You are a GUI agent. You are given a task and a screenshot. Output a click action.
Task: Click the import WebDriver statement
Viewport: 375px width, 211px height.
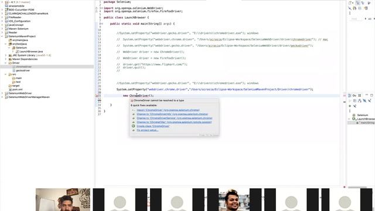[133, 8]
